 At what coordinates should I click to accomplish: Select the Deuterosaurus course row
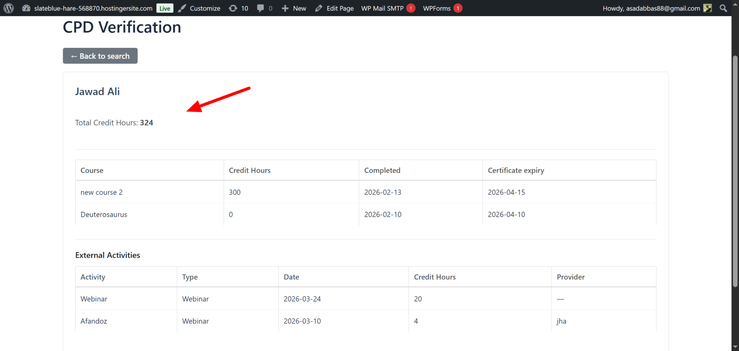(104, 214)
